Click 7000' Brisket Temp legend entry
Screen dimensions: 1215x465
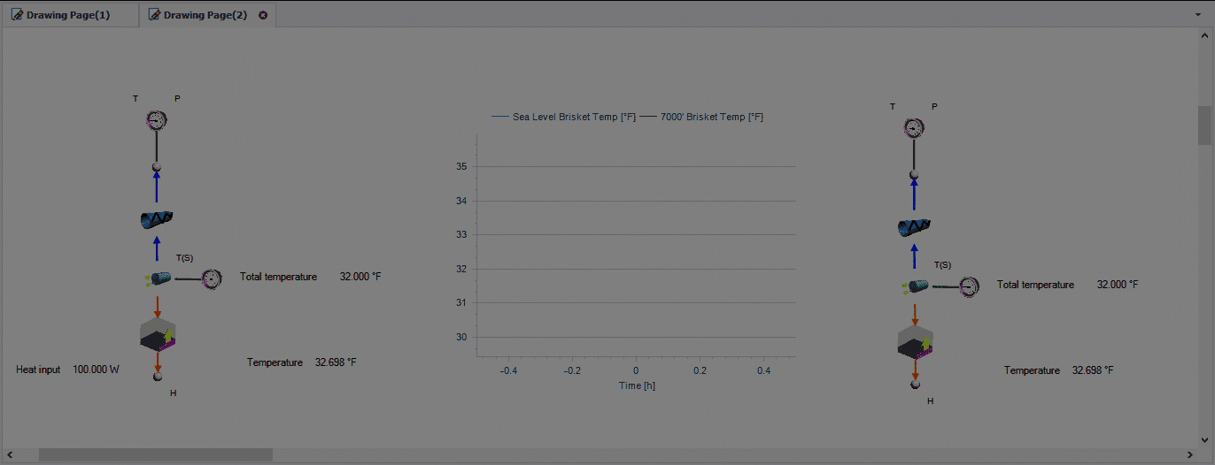coord(701,117)
